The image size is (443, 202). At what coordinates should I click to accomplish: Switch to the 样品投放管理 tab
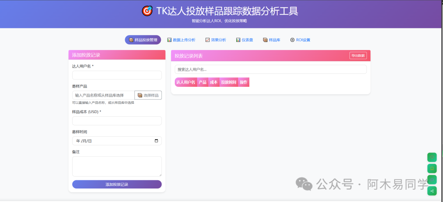tap(143, 40)
